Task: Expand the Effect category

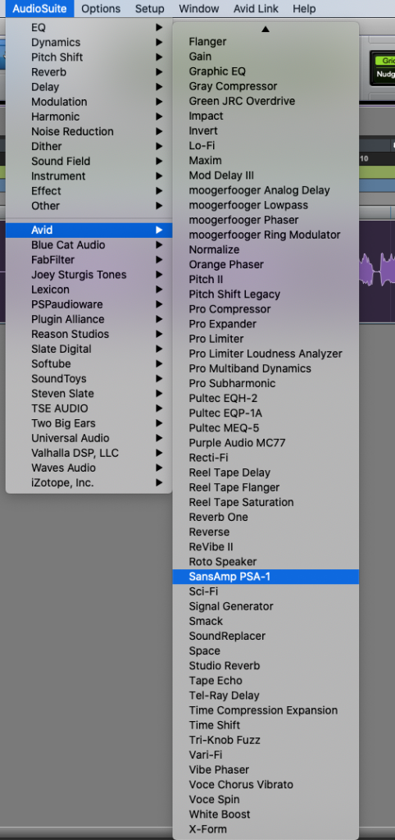Action: pos(89,190)
